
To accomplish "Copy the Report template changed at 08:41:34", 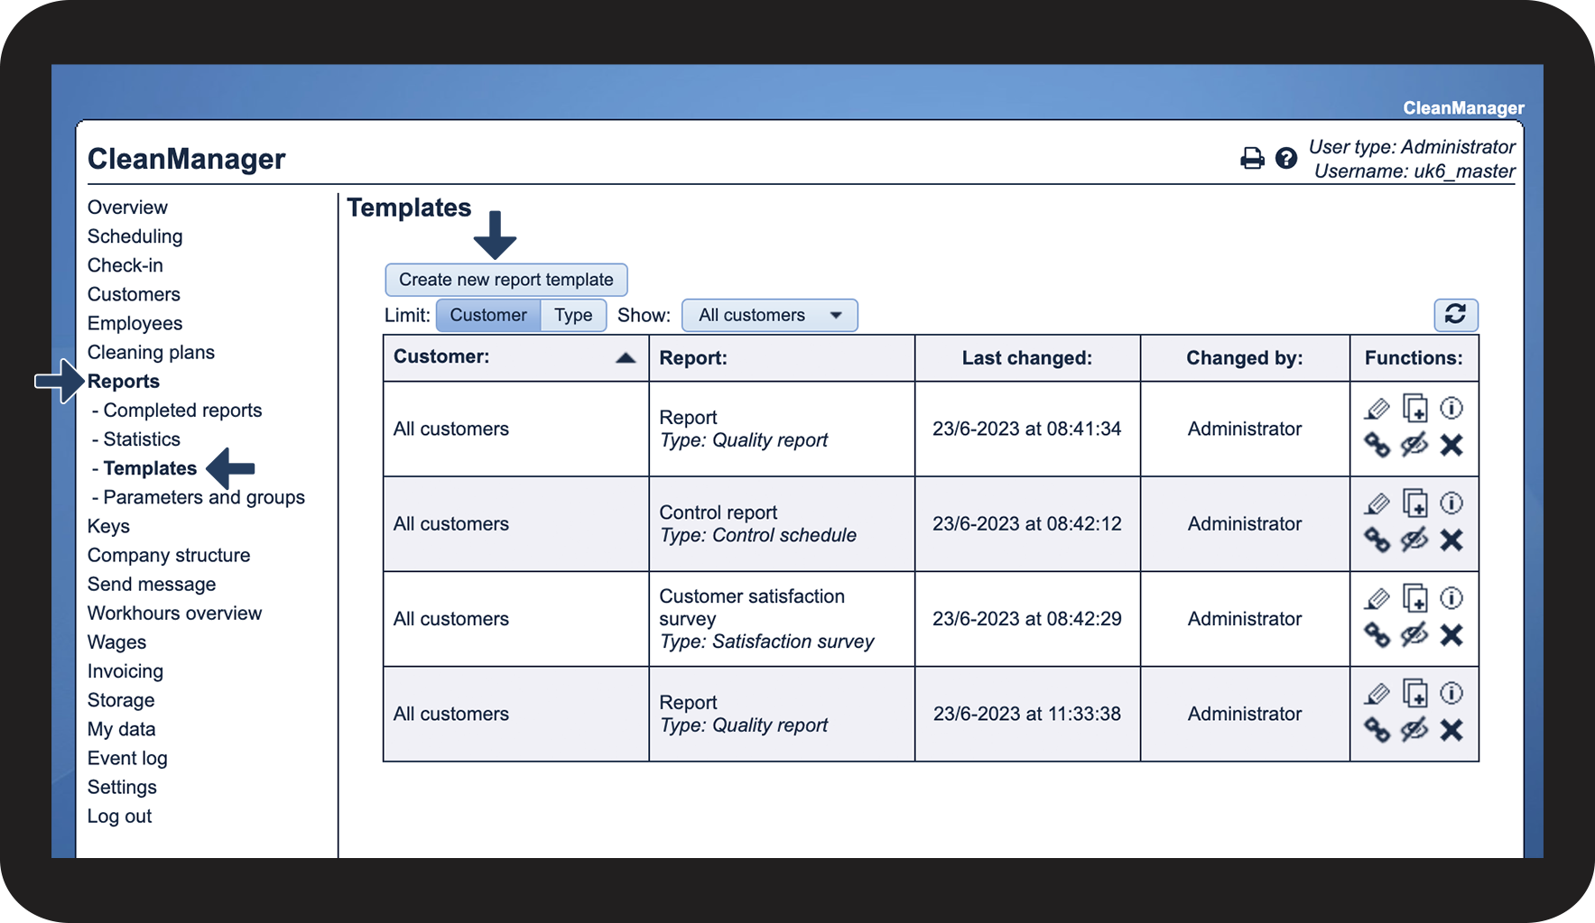I will click(x=1414, y=409).
